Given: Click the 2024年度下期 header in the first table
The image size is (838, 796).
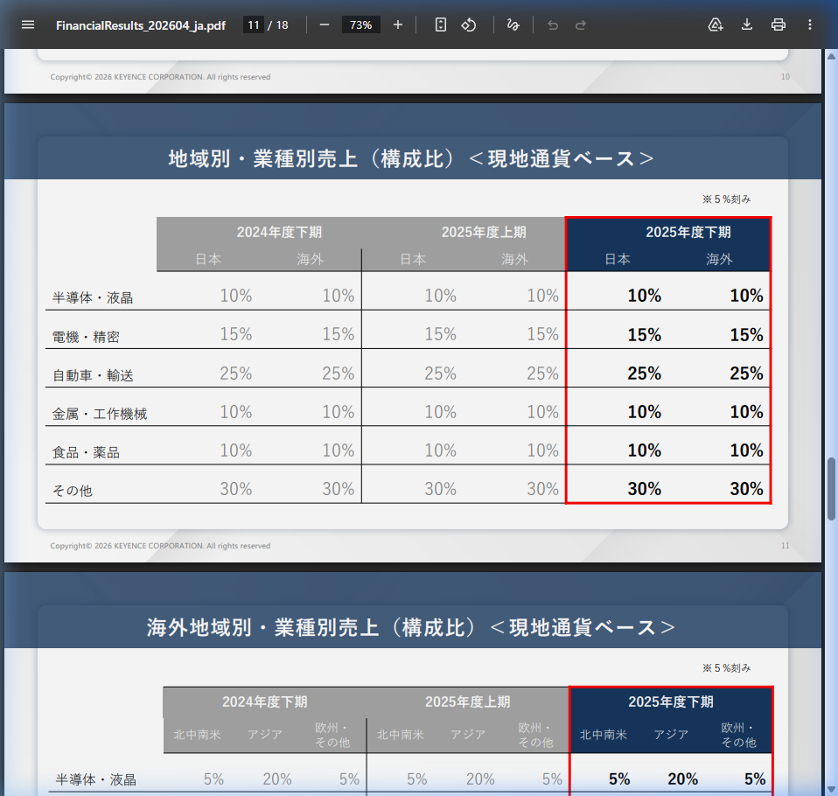Looking at the screenshot, I should (x=279, y=232).
